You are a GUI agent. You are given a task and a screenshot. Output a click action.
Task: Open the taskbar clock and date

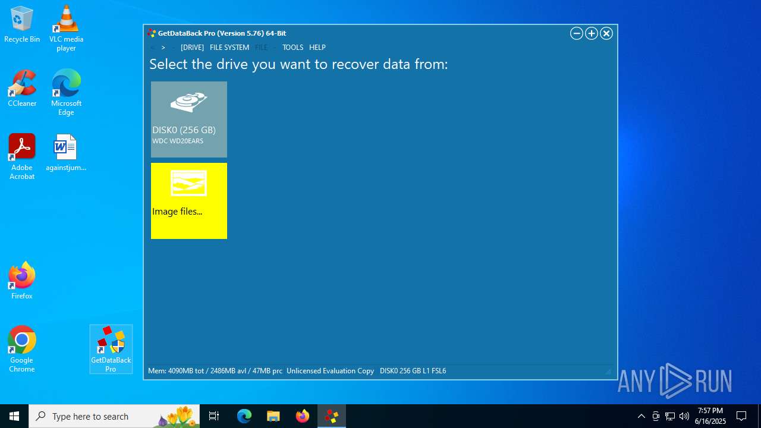pos(710,416)
